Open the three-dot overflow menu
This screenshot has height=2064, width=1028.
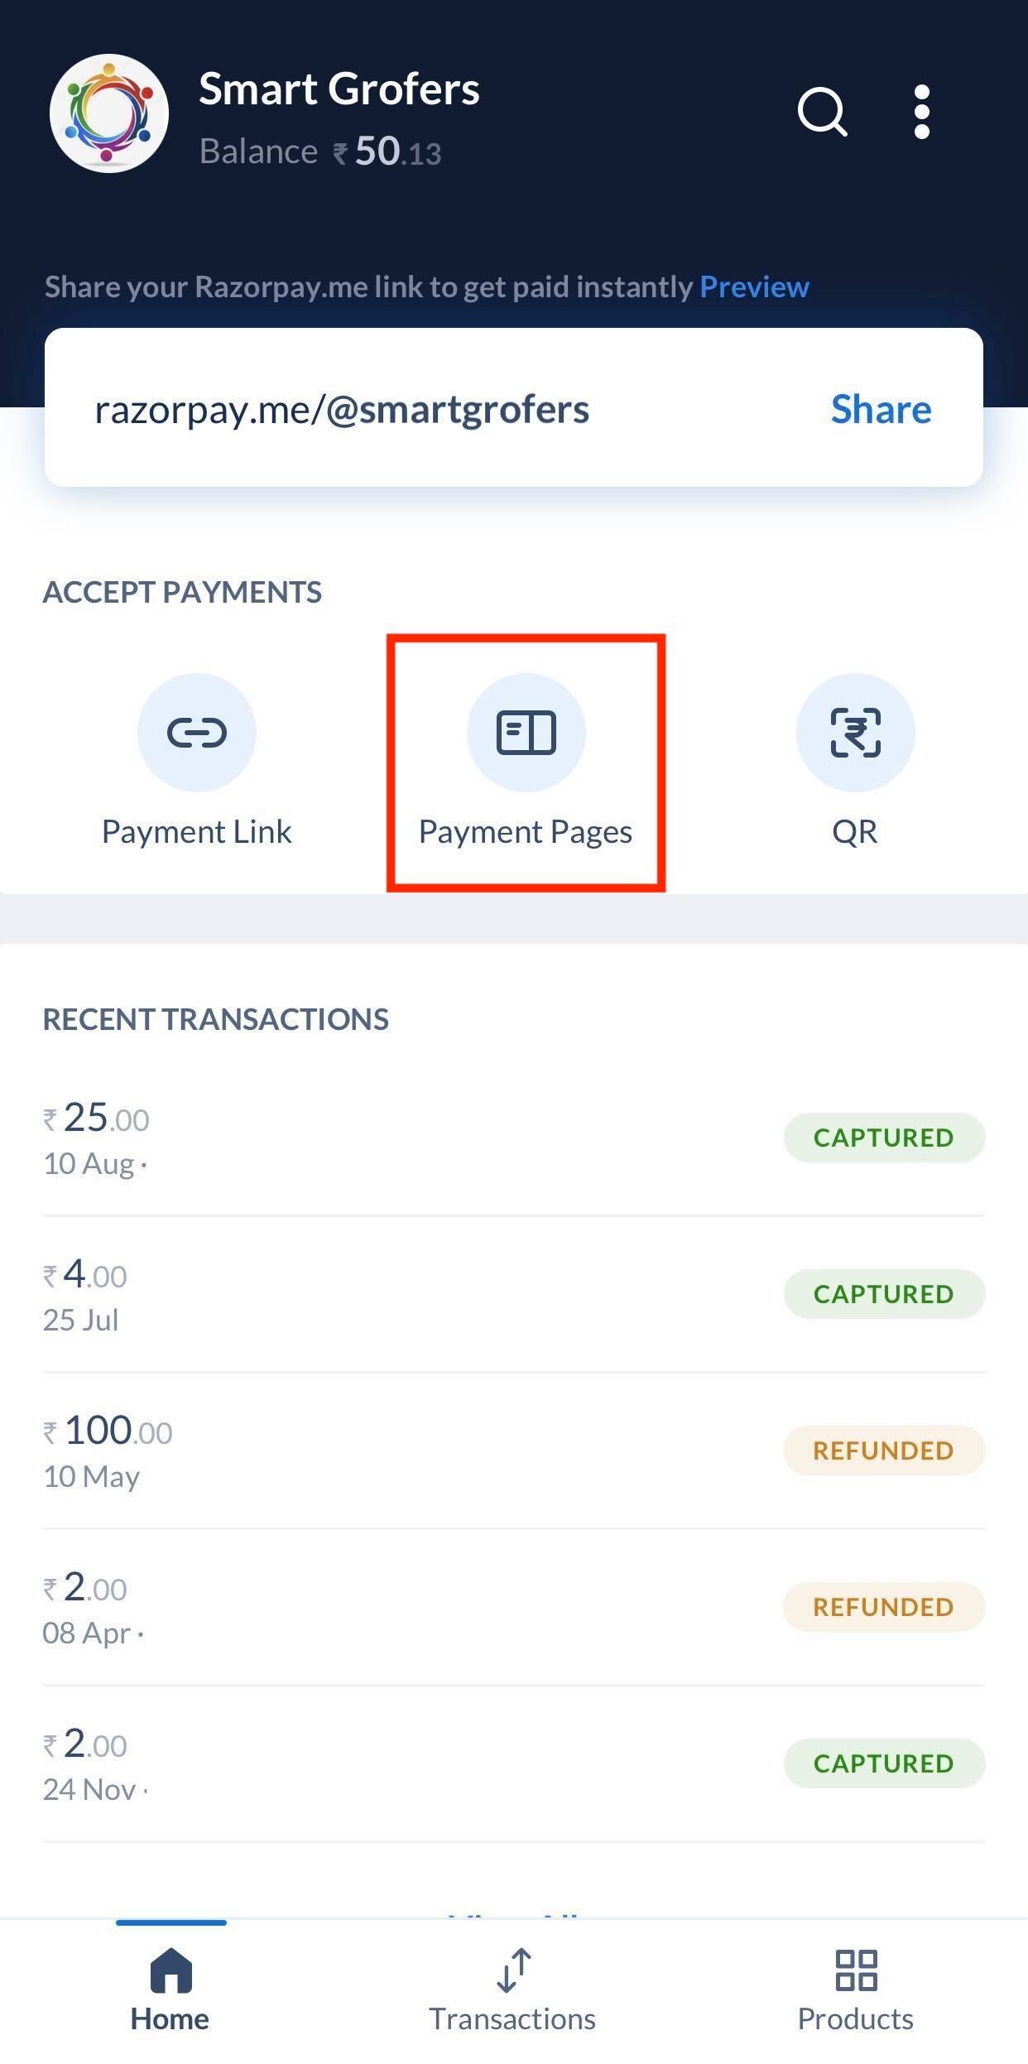(x=922, y=112)
